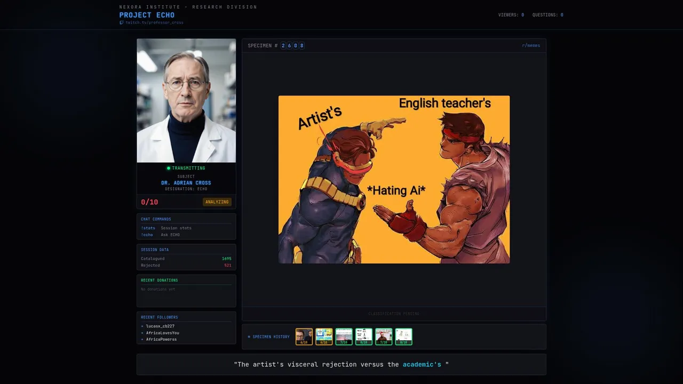Open the r/memes source link
Image resolution: width=683 pixels, height=384 pixels.
[531, 45]
